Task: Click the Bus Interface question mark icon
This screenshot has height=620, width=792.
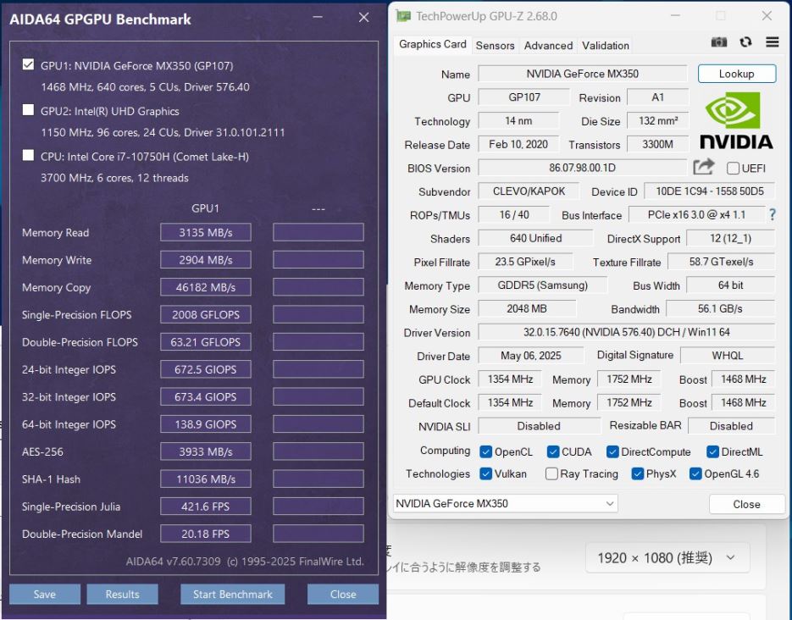Action: point(772,215)
